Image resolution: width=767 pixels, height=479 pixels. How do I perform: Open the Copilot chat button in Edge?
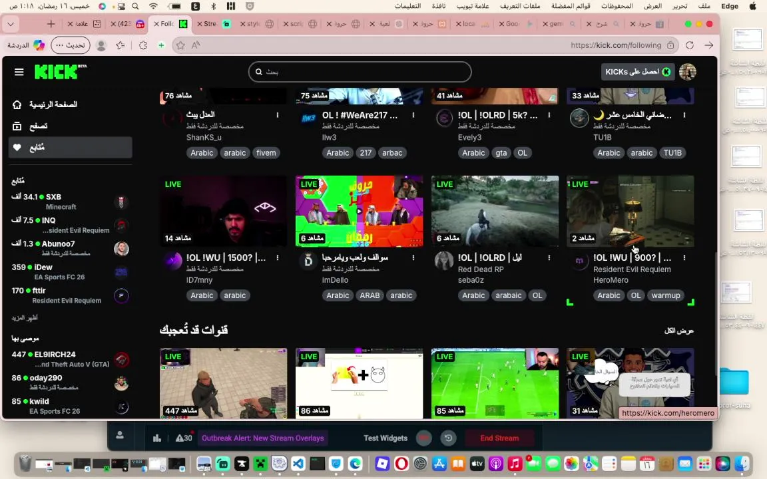tap(27, 45)
